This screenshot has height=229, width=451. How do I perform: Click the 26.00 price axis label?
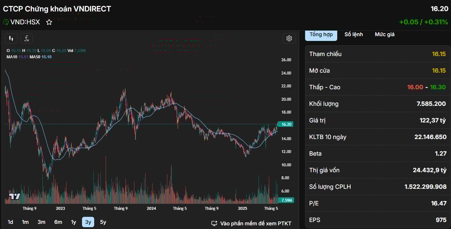click(x=286, y=60)
